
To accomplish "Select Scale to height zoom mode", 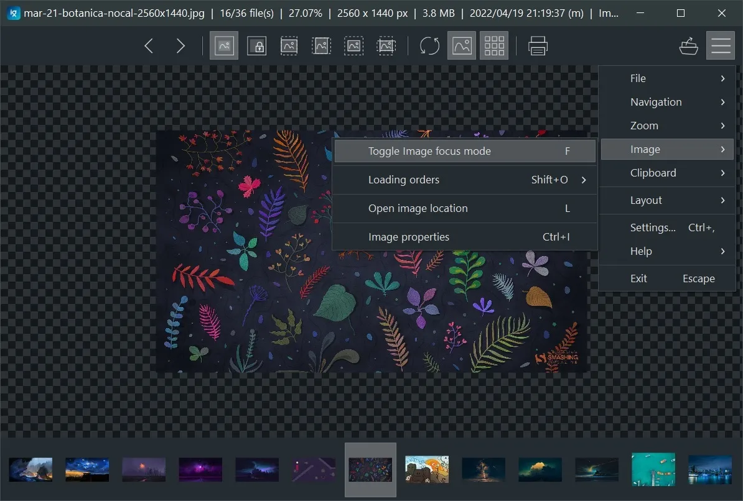I will click(x=321, y=46).
